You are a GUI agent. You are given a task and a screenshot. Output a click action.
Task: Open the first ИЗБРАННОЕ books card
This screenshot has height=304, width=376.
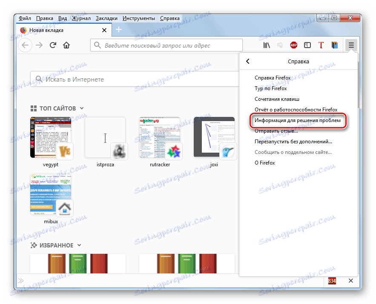[x=78, y=264]
